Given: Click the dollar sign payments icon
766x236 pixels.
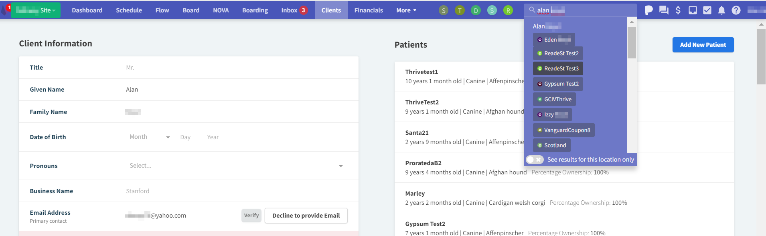Looking at the screenshot, I should click(678, 10).
